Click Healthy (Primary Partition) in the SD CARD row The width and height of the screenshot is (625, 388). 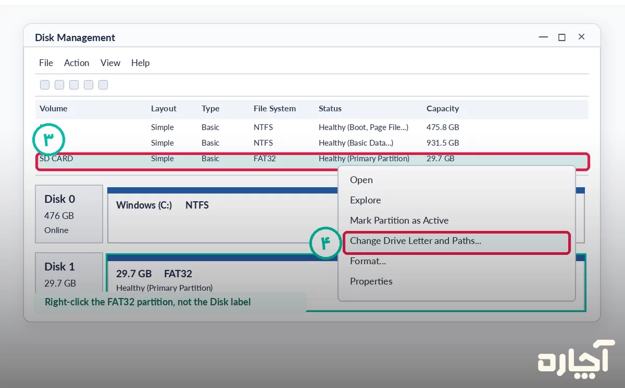(x=364, y=159)
